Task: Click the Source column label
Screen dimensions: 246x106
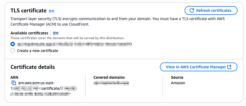Action: 177,77
